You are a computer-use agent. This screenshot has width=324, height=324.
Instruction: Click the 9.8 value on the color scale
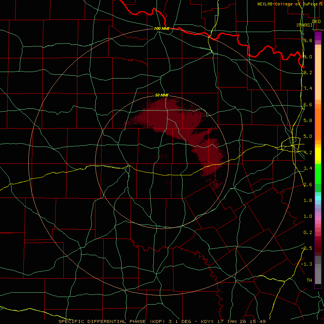point(308,40)
